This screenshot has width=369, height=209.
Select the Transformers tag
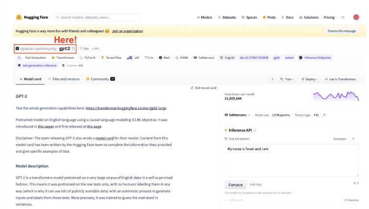(63, 58)
